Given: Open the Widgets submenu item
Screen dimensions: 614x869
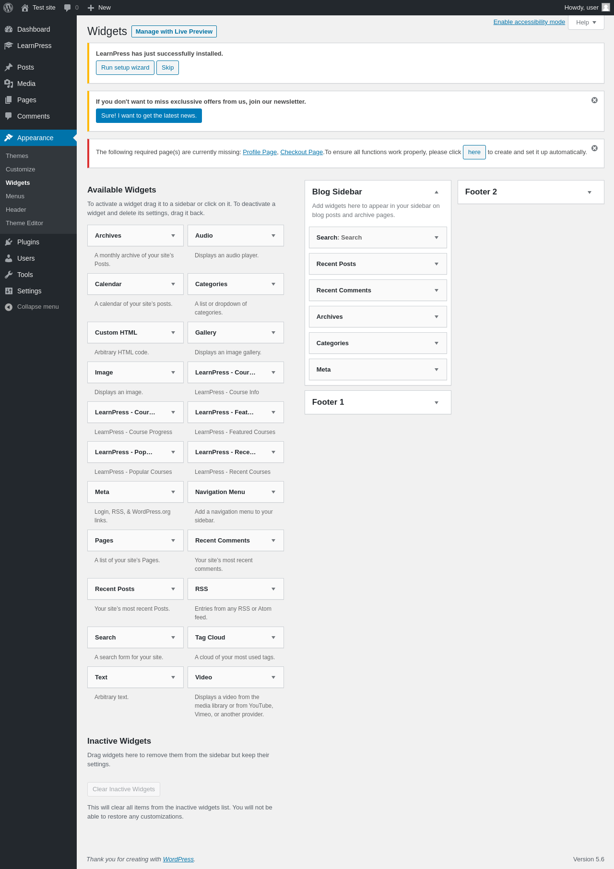Looking at the screenshot, I should click(x=18, y=183).
